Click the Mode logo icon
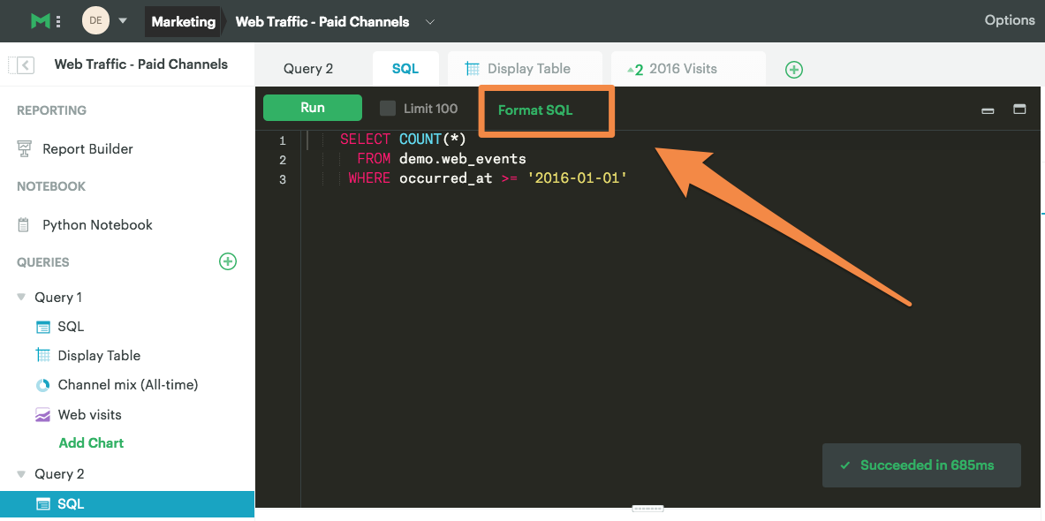The height and width of the screenshot is (521, 1045). 41,20
